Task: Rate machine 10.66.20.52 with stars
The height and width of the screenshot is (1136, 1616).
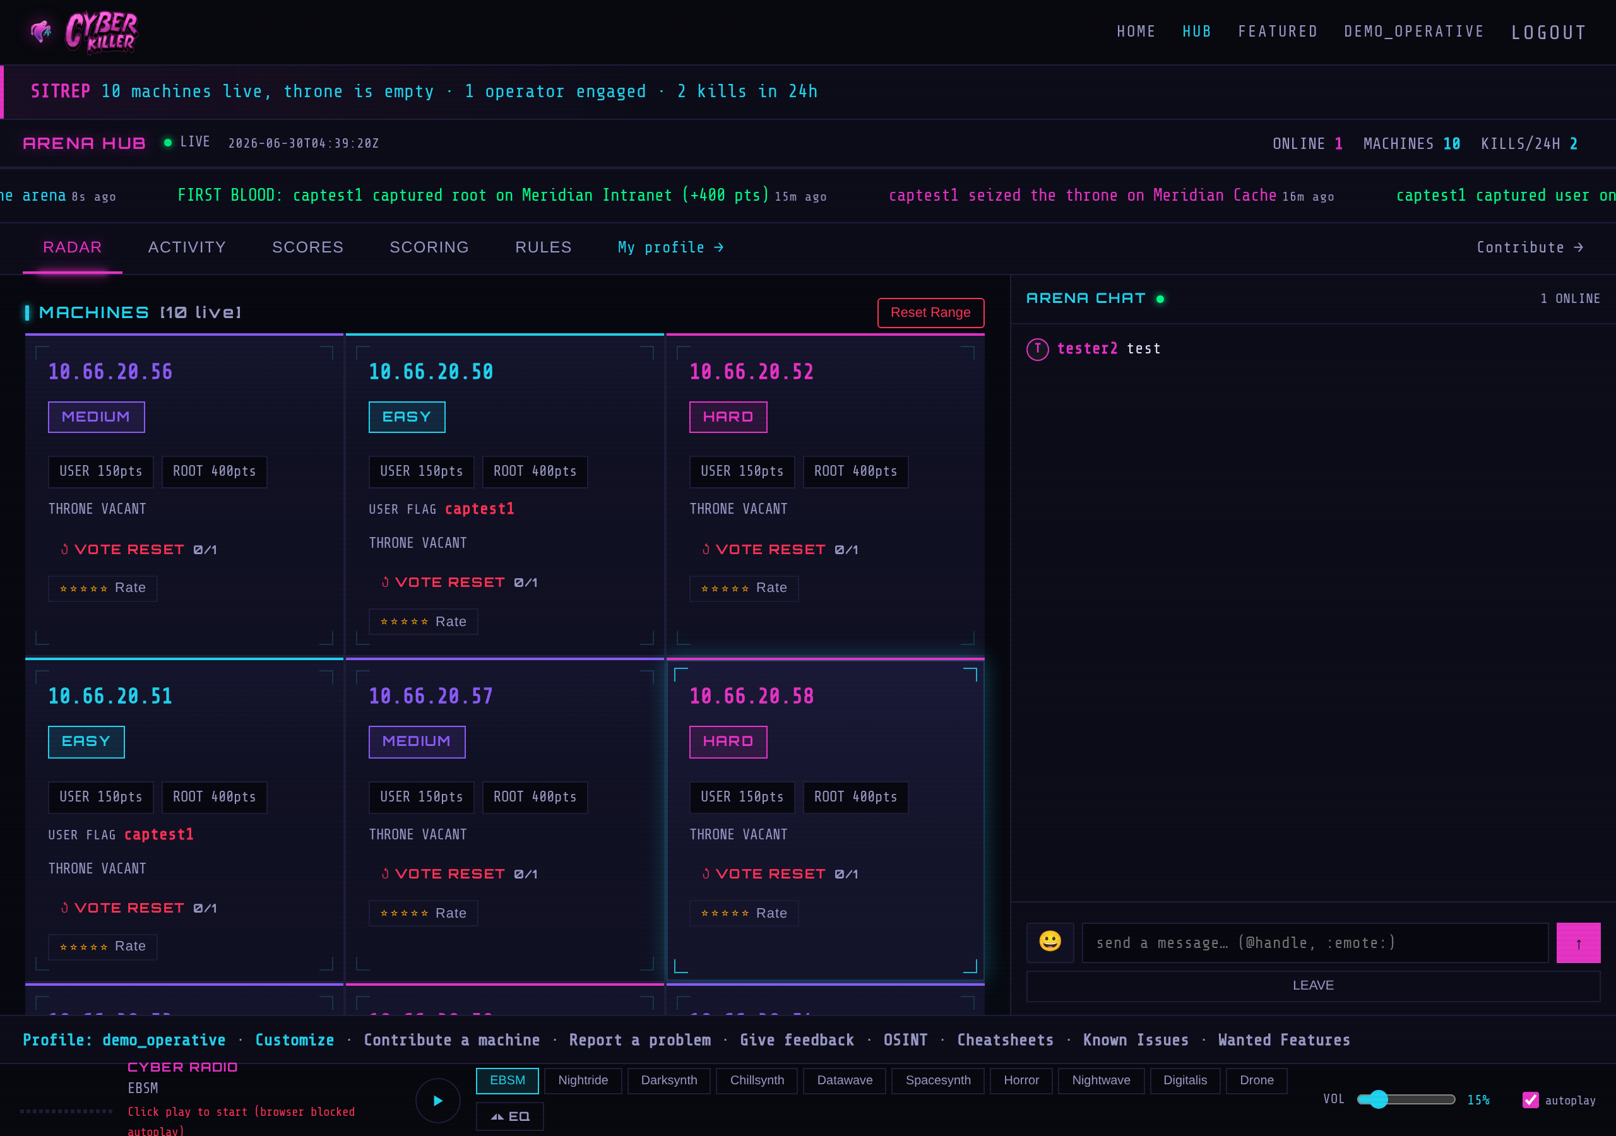Action: pos(744,588)
